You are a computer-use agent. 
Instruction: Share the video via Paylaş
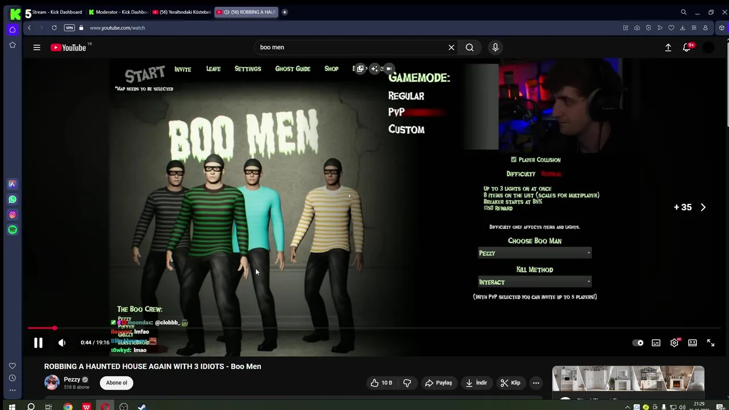439,383
